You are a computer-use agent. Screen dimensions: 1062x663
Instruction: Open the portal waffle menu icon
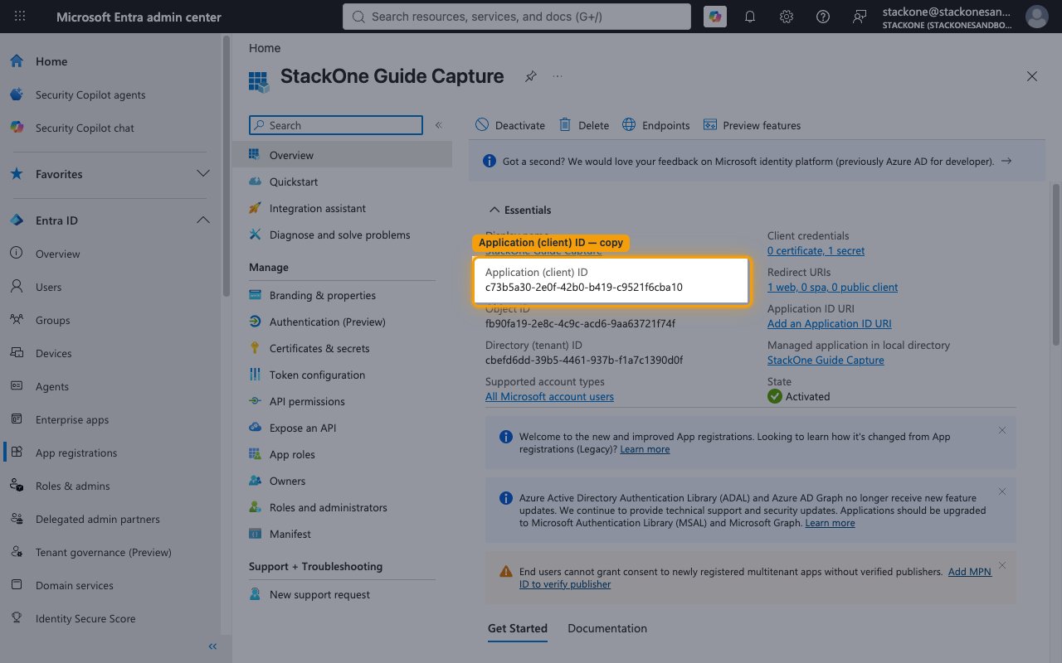[x=20, y=17]
